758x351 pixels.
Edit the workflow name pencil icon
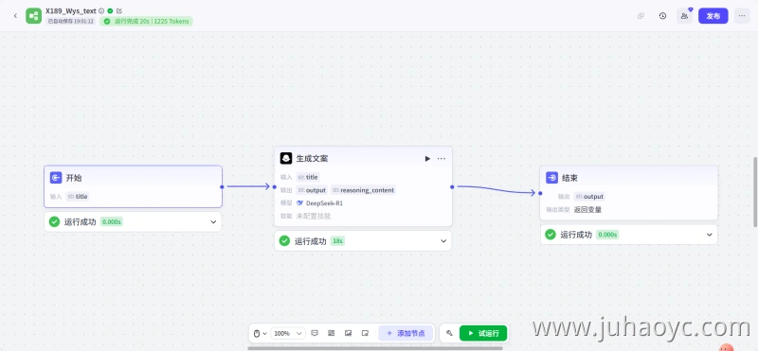[119, 10]
